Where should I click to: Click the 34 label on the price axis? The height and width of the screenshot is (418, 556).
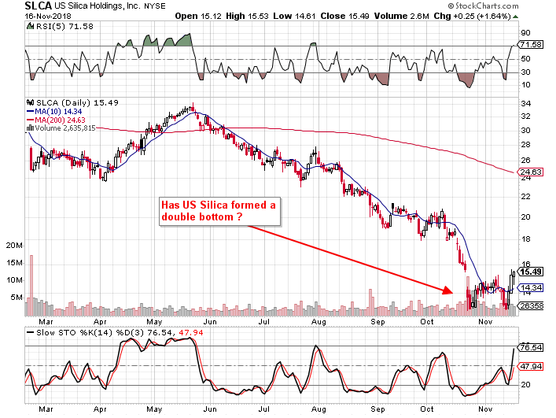[525, 104]
